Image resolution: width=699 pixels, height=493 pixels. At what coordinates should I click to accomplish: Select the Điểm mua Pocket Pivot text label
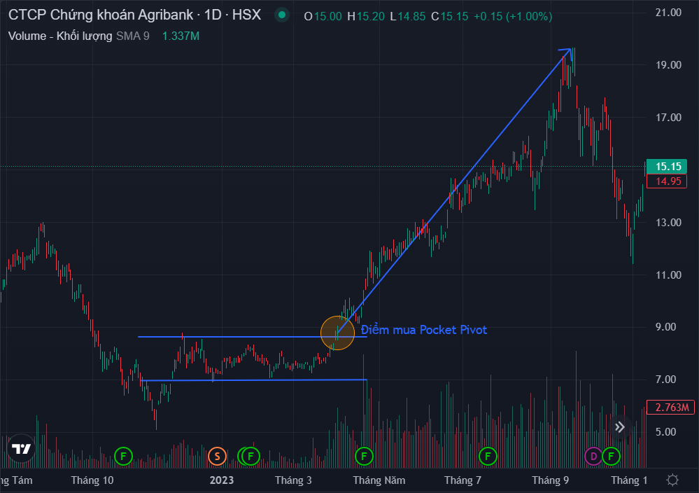pos(424,330)
